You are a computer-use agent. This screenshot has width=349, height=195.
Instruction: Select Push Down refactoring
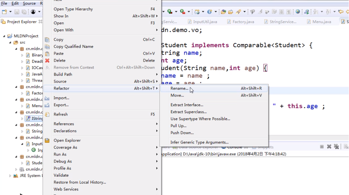214,133
